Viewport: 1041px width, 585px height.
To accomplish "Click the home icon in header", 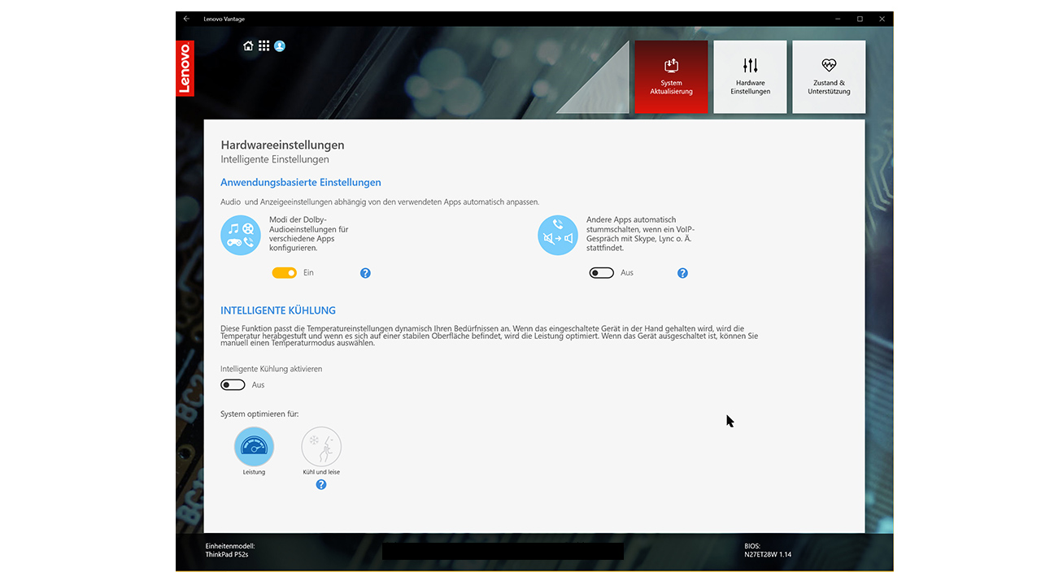I will pos(248,46).
